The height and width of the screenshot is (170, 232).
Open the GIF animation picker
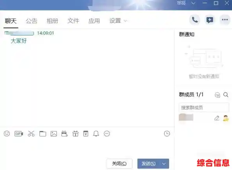click(19, 133)
